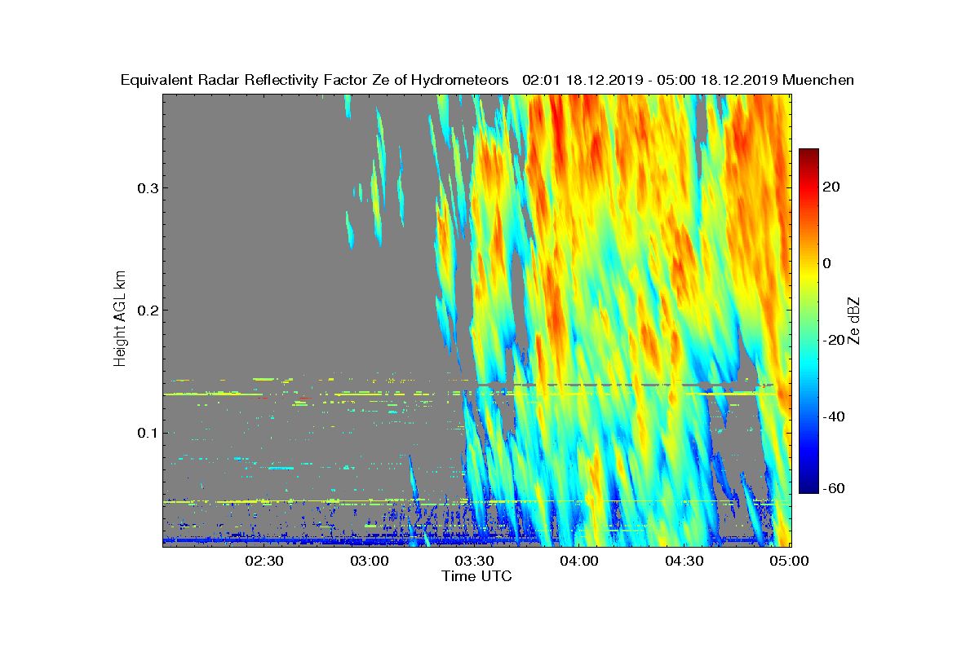Click the 04:00 time tick label

579,561
